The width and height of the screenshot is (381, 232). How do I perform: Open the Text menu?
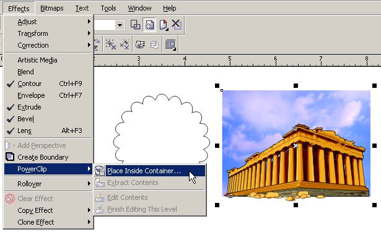(82, 8)
